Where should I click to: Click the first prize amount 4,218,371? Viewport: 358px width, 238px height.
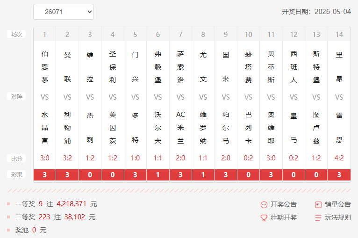pos(72,204)
